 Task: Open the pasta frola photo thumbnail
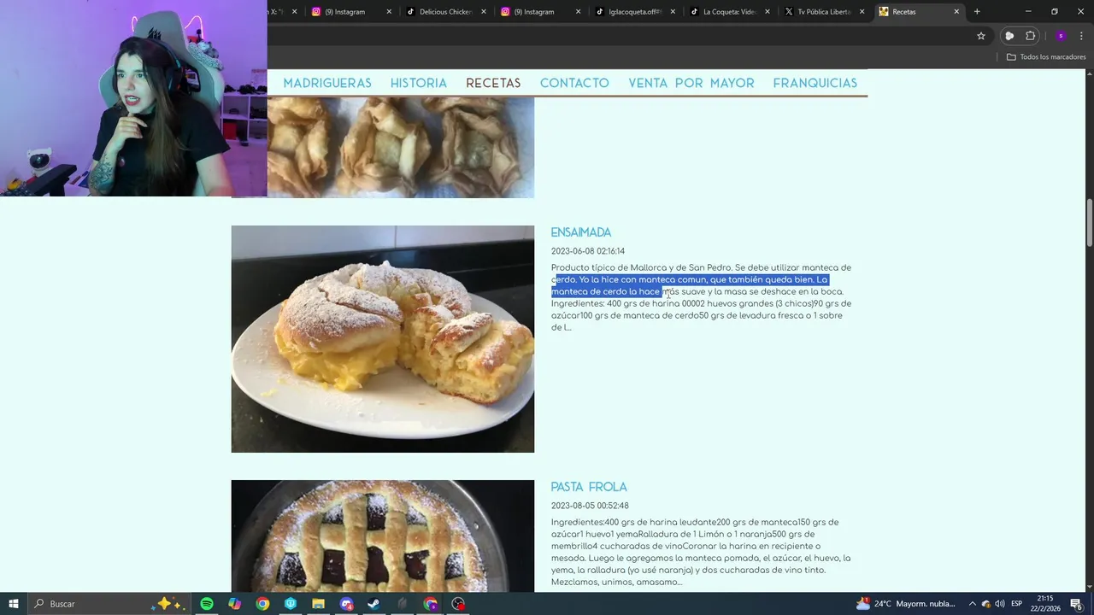[x=383, y=536]
